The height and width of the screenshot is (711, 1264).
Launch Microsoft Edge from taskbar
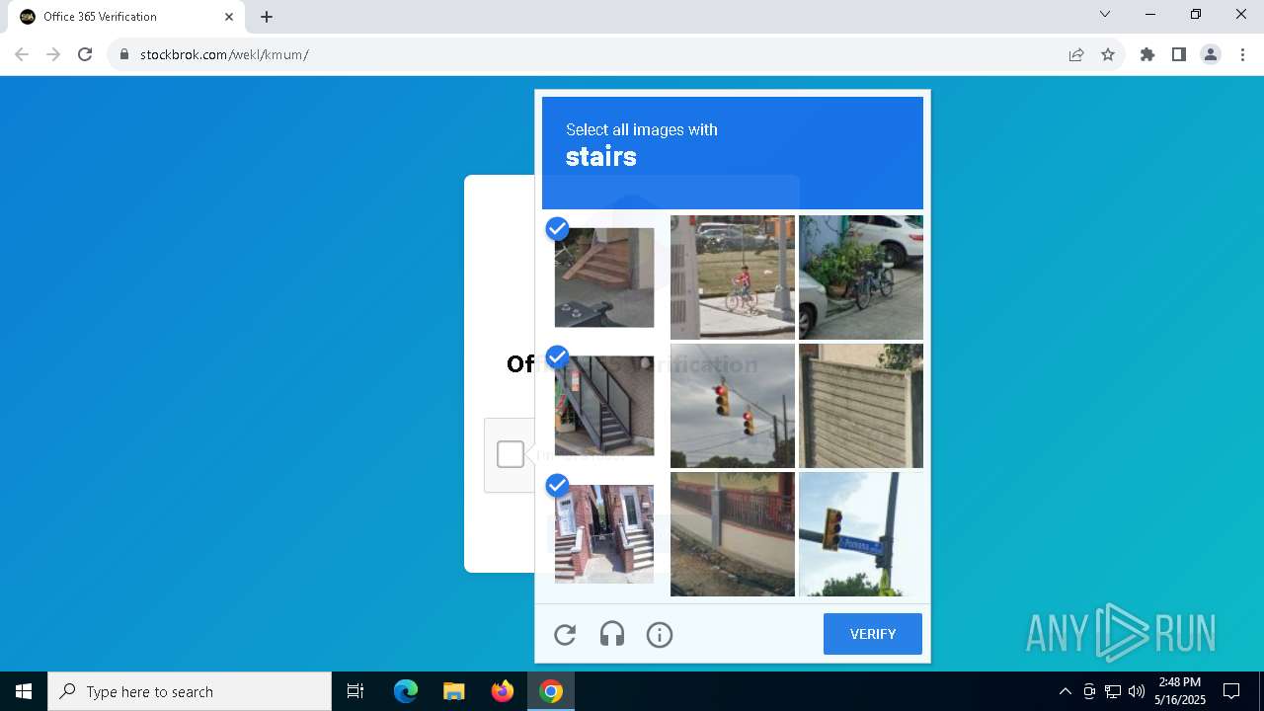pos(406,691)
